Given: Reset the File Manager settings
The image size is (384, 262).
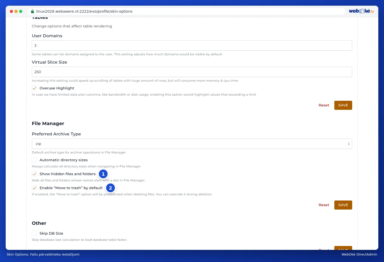Looking at the screenshot, I should (324, 205).
